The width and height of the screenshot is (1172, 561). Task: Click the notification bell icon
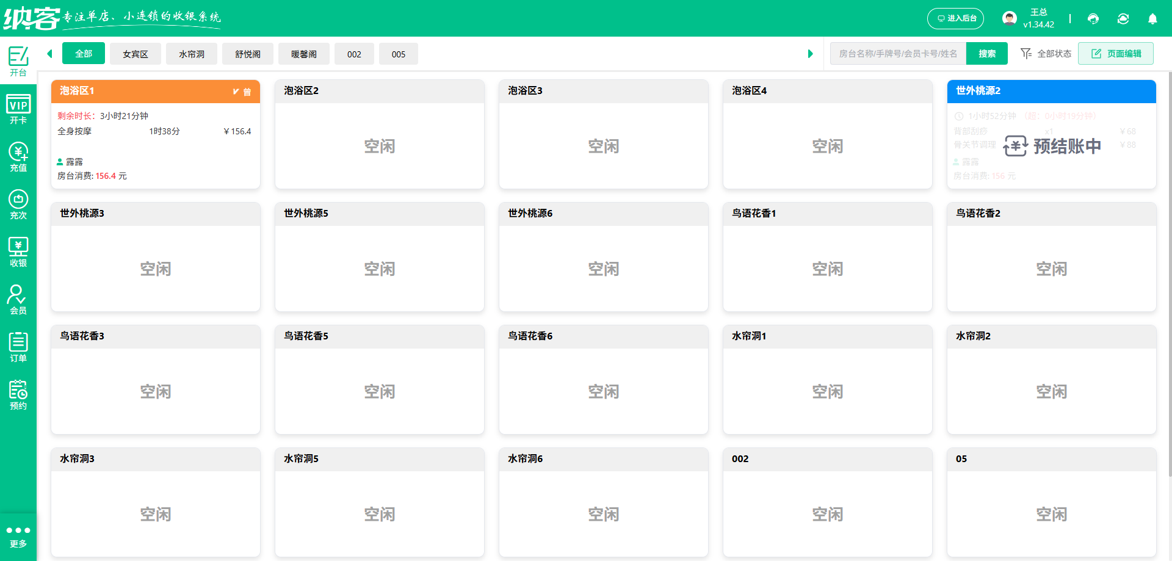coord(1152,19)
